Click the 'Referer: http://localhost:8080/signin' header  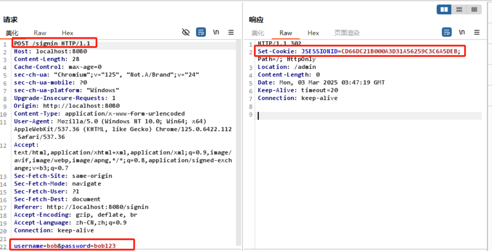pos(81,207)
